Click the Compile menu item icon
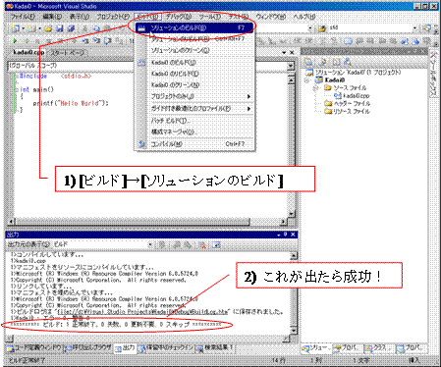Screen dimensions: 441x367 141,144
